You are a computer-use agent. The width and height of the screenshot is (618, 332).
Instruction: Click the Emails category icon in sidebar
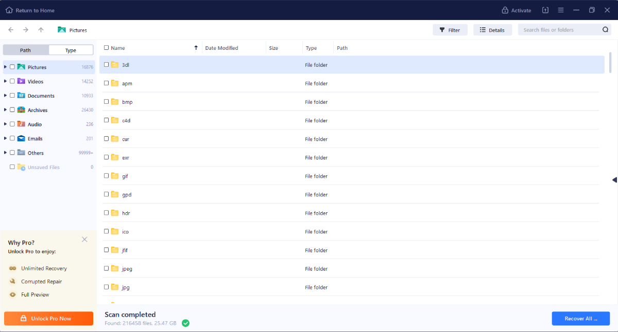point(21,138)
